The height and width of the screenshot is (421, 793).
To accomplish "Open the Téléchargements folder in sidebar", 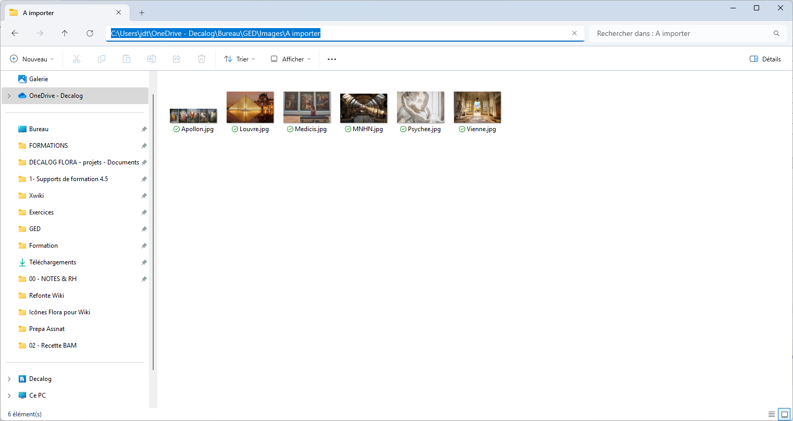I will coord(53,262).
